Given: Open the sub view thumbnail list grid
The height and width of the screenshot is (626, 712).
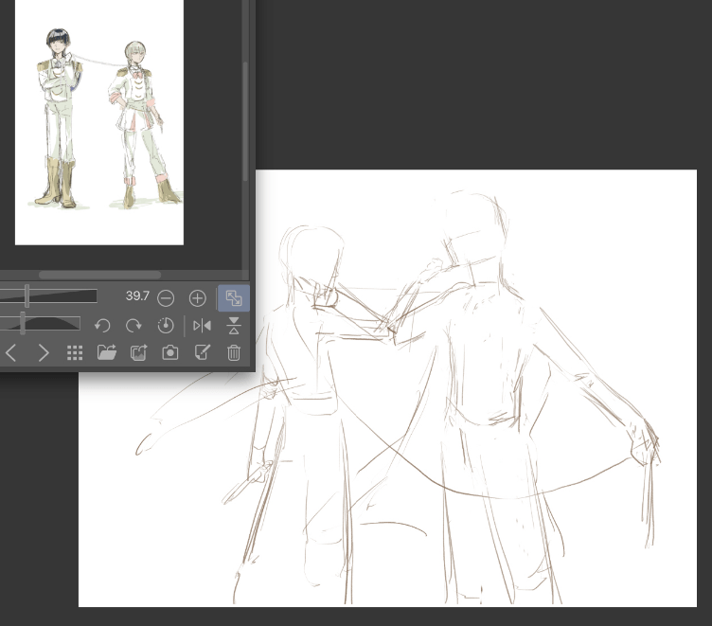Looking at the screenshot, I should pos(75,353).
